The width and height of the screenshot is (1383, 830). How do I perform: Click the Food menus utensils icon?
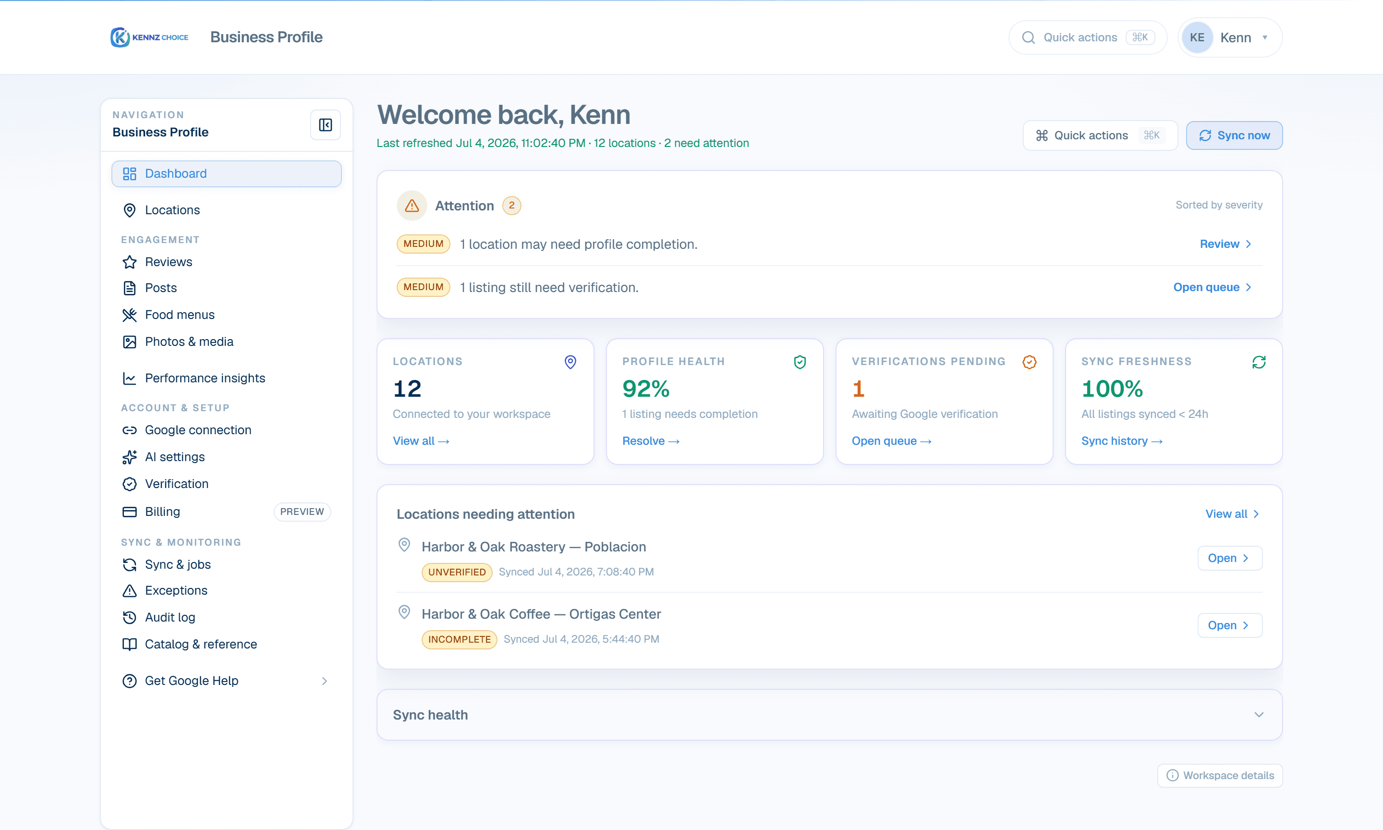130,315
